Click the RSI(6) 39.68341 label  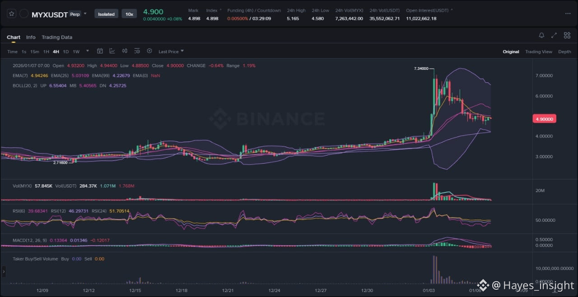(31, 211)
